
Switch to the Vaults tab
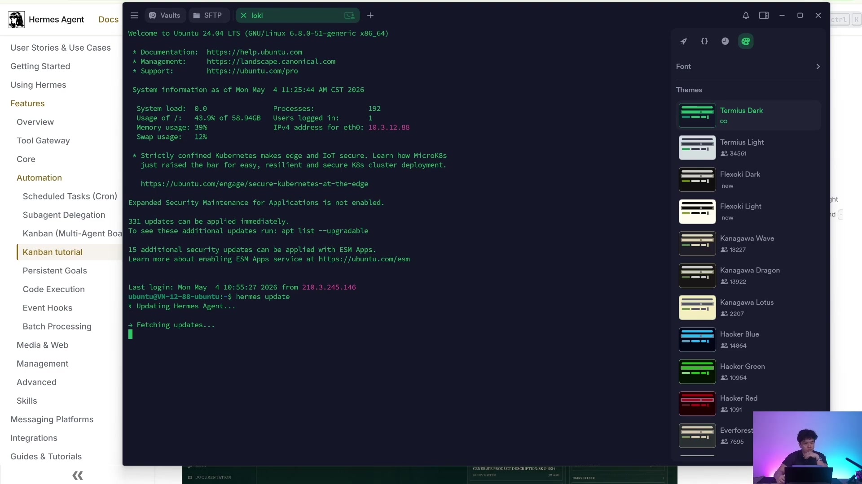[x=165, y=15]
